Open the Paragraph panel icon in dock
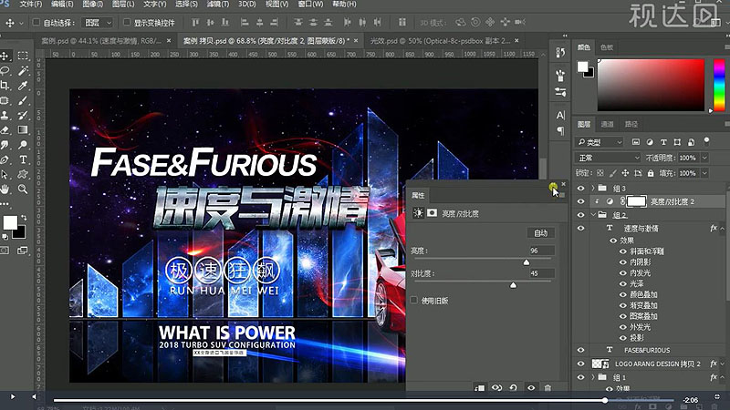Image resolution: width=730 pixels, height=410 pixels. tap(560, 131)
